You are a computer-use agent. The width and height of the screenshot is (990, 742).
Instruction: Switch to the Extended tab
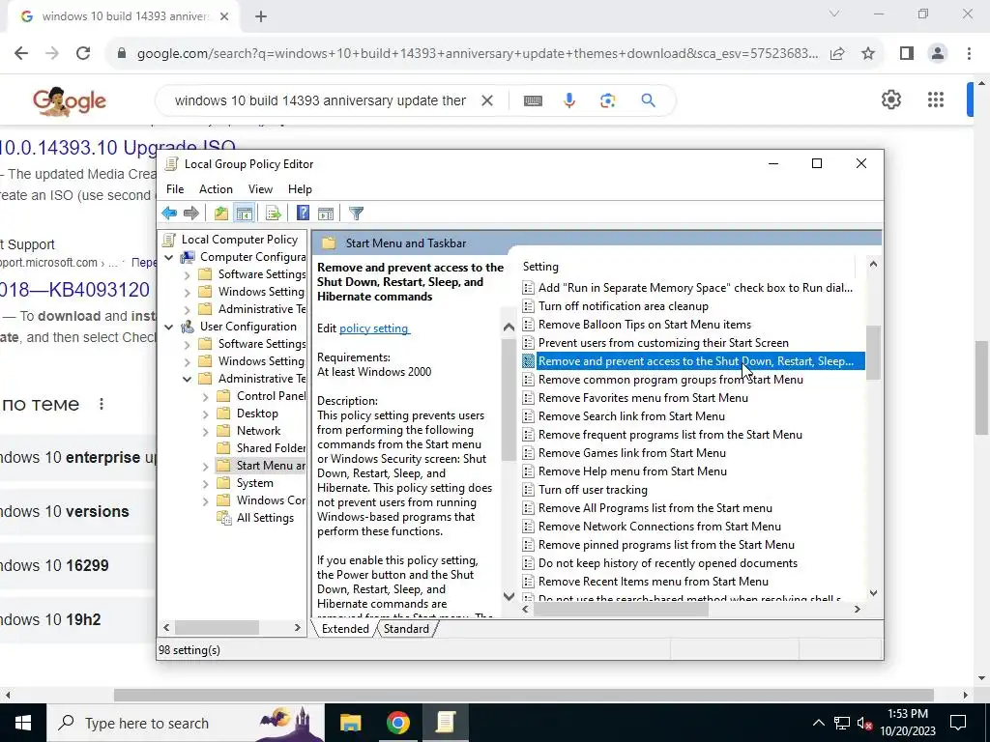coord(345,629)
